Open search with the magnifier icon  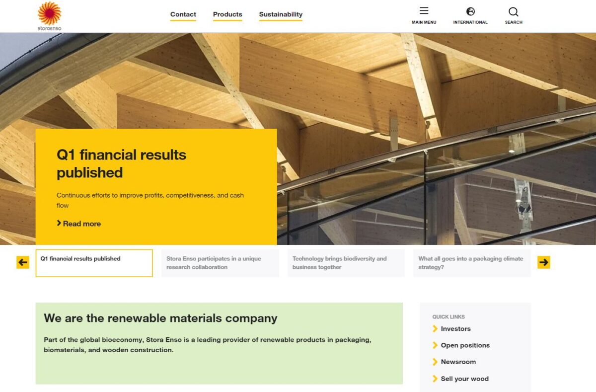(x=514, y=11)
